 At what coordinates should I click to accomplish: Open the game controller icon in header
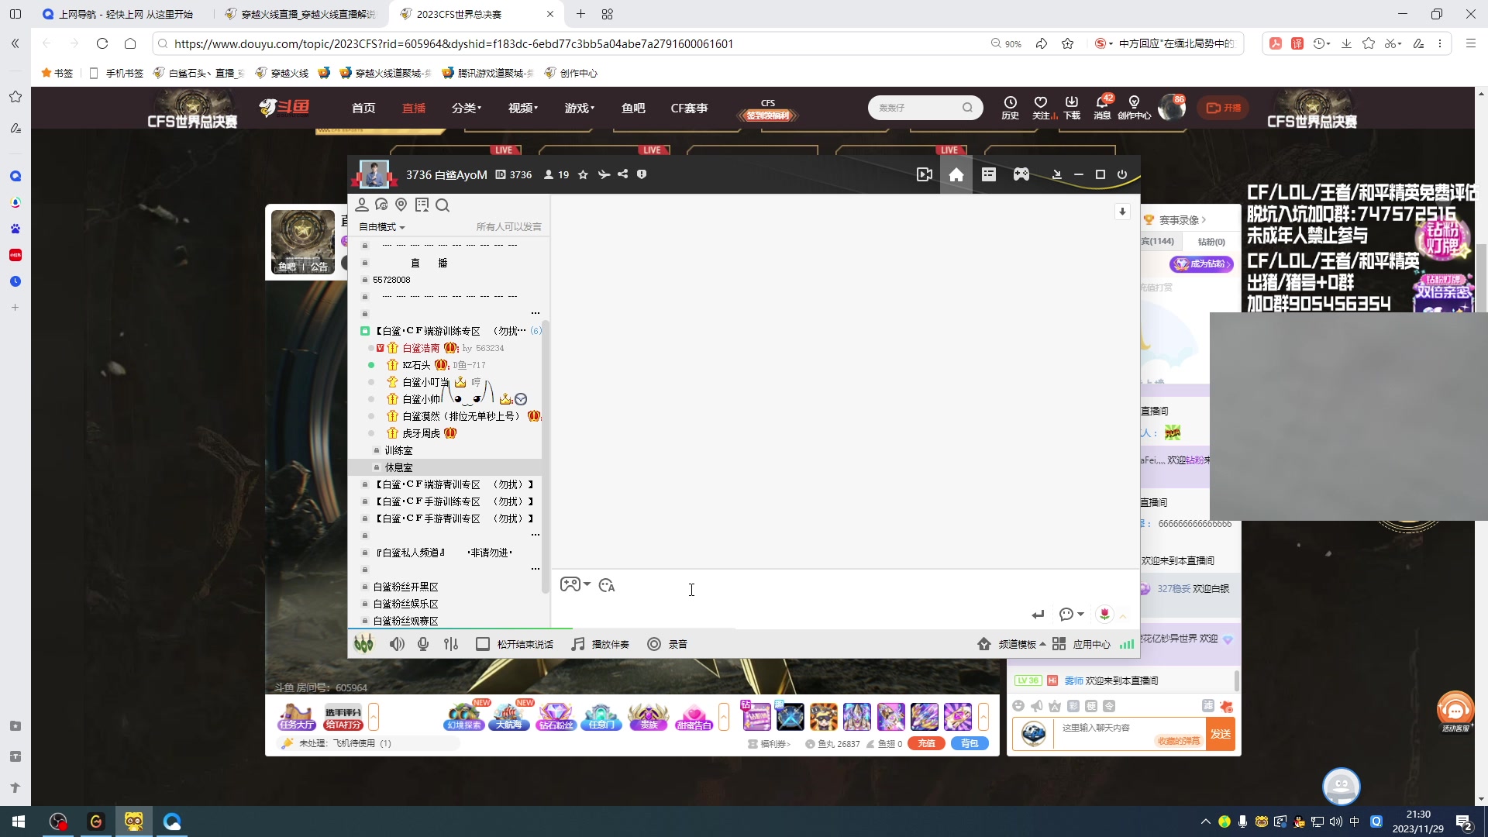1021,174
